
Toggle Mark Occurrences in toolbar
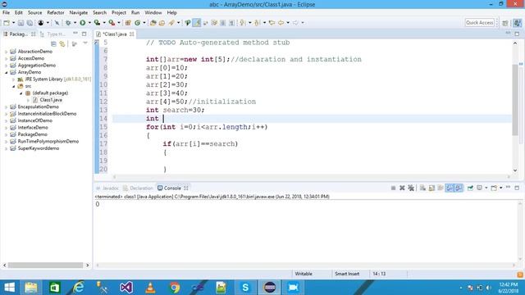coord(197,23)
